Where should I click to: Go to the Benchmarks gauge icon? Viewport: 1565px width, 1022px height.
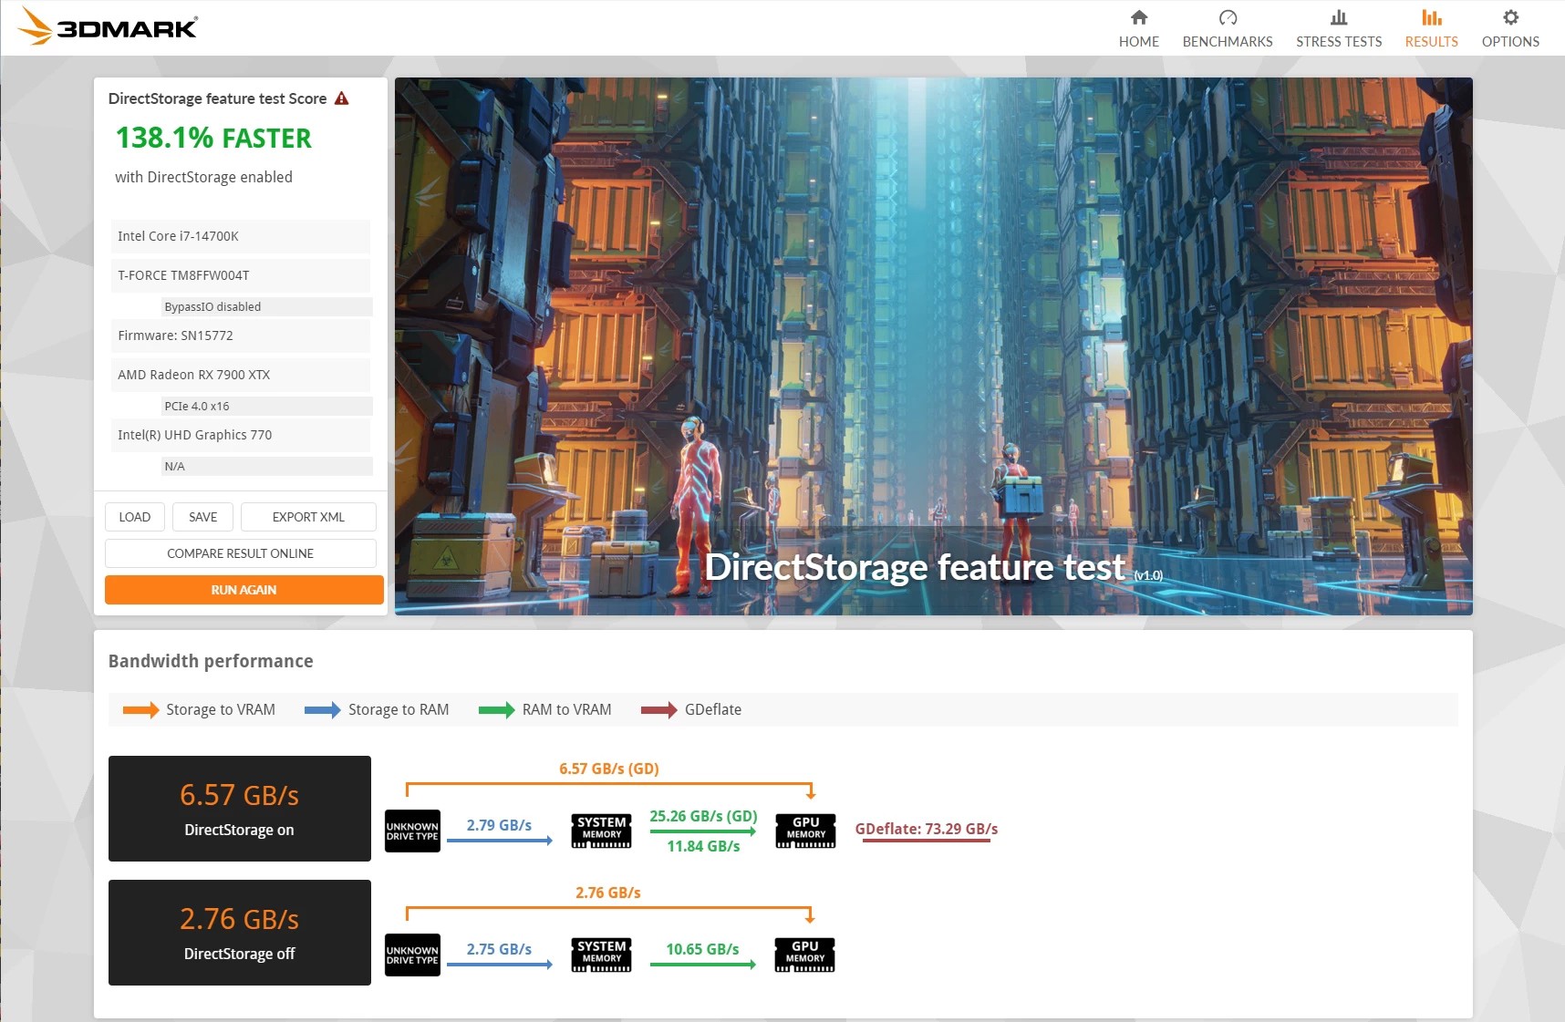coord(1228,18)
